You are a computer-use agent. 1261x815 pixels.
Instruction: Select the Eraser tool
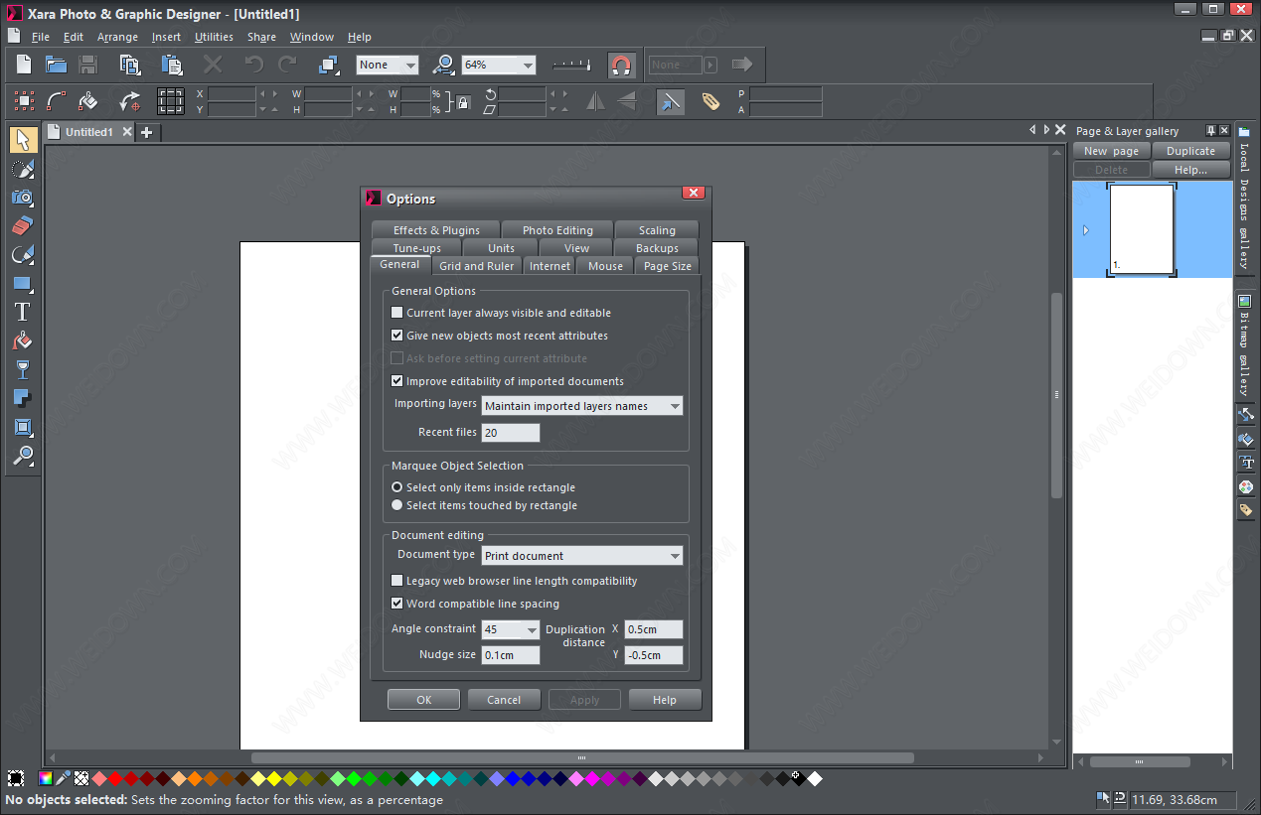coord(23,226)
